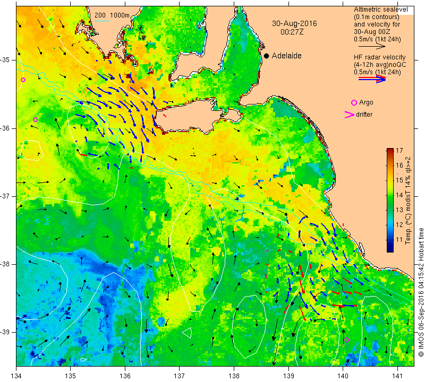Click the drifter magenta arrowhead legend symbol
Viewport: 425px width, 382px height.
[350, 115]
